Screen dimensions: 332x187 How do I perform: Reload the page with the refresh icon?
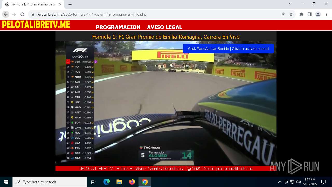point(22,14)
